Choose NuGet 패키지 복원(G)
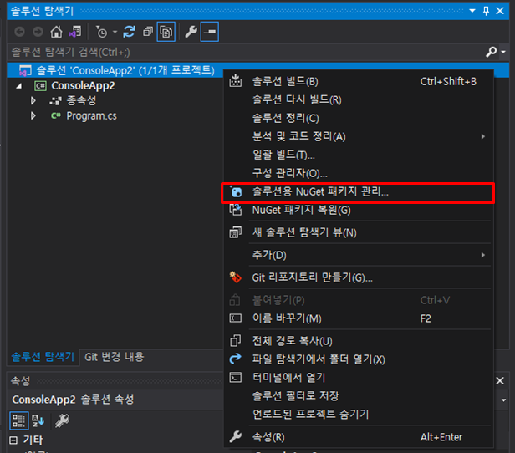515x453 pixels. [359, 210]
